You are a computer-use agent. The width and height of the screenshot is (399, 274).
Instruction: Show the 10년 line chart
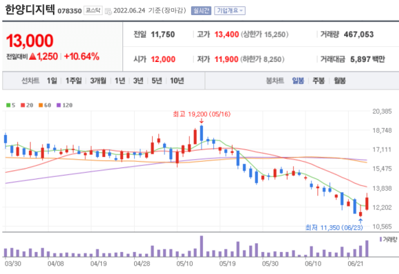pos(177,81)
